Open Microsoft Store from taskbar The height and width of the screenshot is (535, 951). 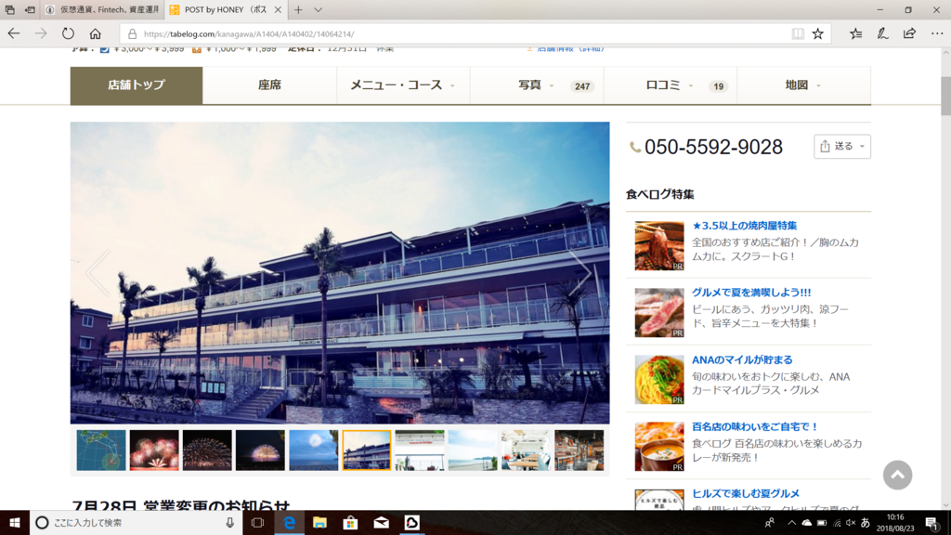pos(350,522)
